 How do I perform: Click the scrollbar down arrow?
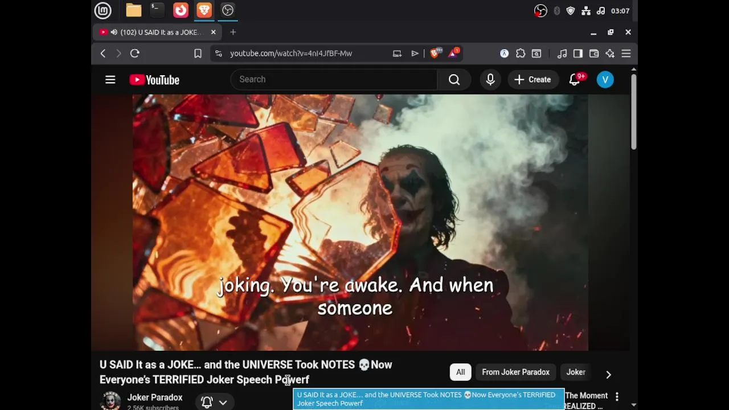click(x=633, y=405)
